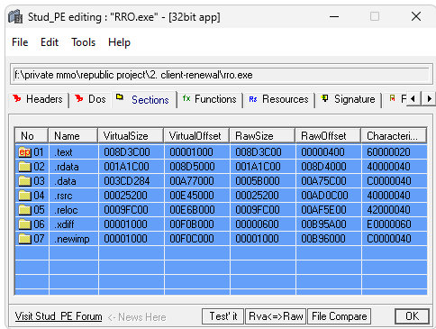The width and height of the screenshot is (436, 329).
Task: Click the entry point folder icon for row 01
Action: (x=24, y=152)
